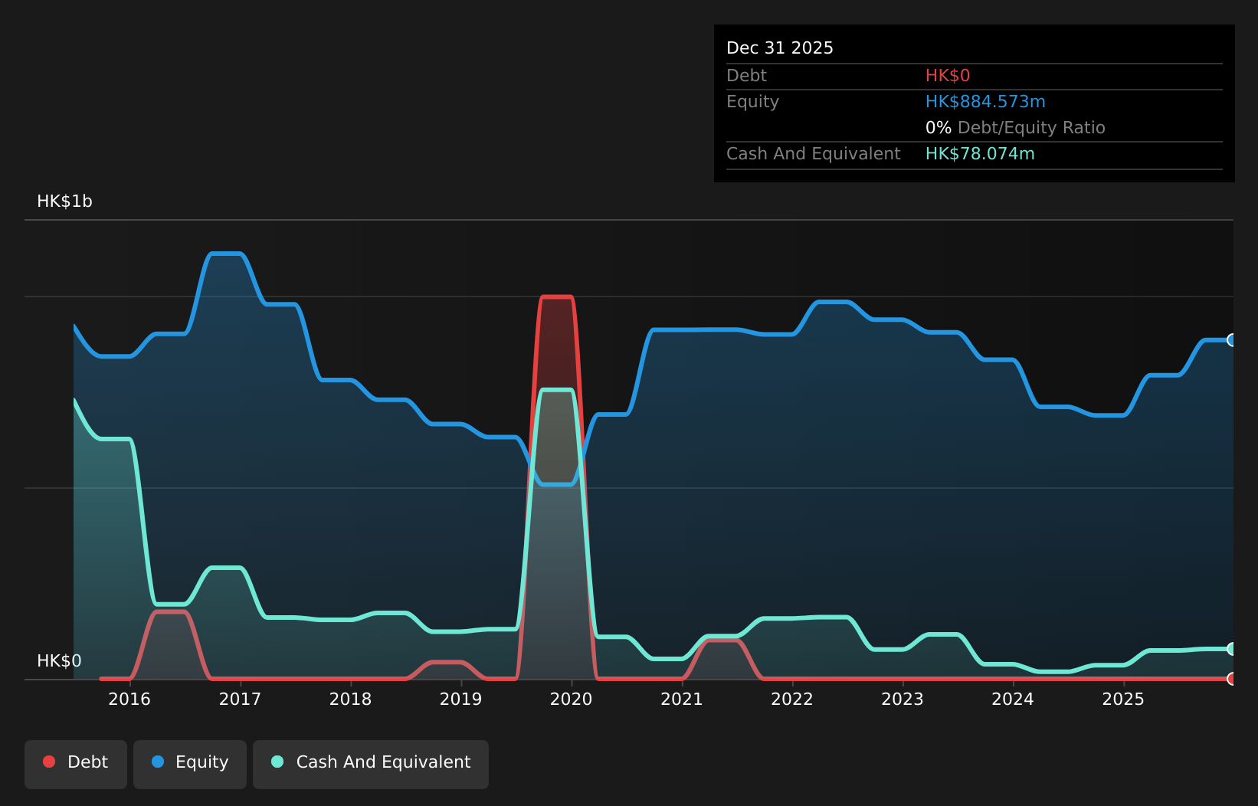This screenshot has height=806, width=1258.
Task: Click the 2022 x-axis label
Action: [792, 700]
